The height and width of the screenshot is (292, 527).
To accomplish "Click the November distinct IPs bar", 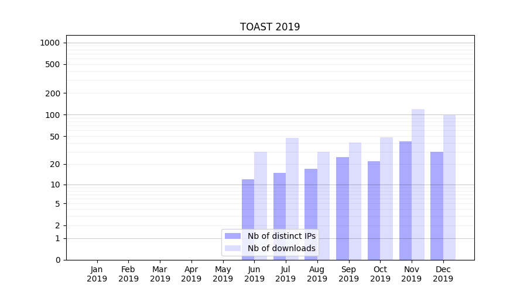I will point(405,200).
